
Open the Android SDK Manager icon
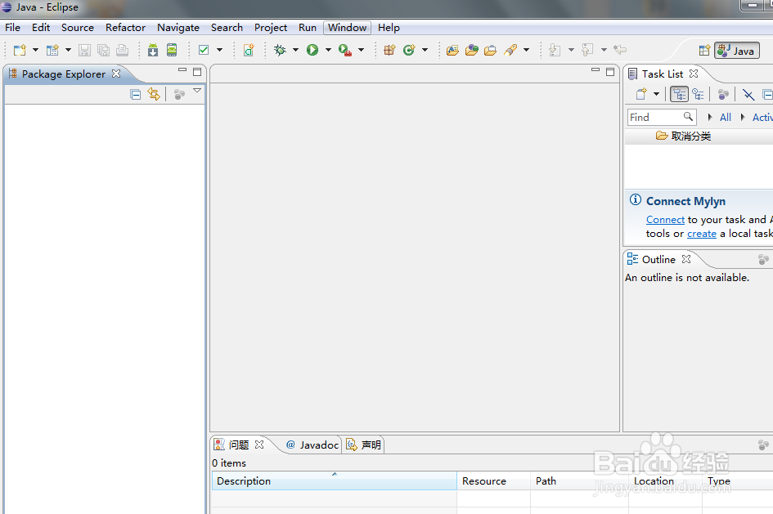(153, 50)
